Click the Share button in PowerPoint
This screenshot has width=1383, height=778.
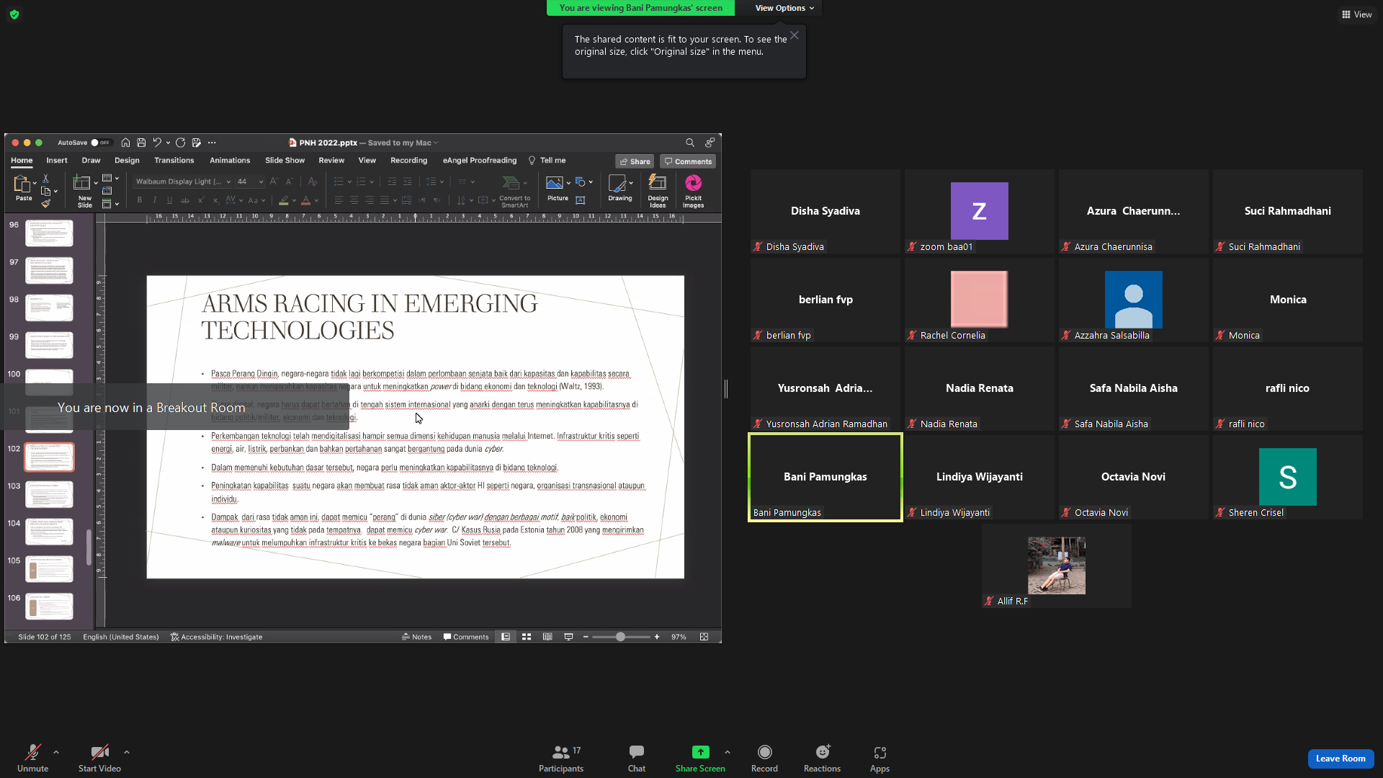point(635,161)
